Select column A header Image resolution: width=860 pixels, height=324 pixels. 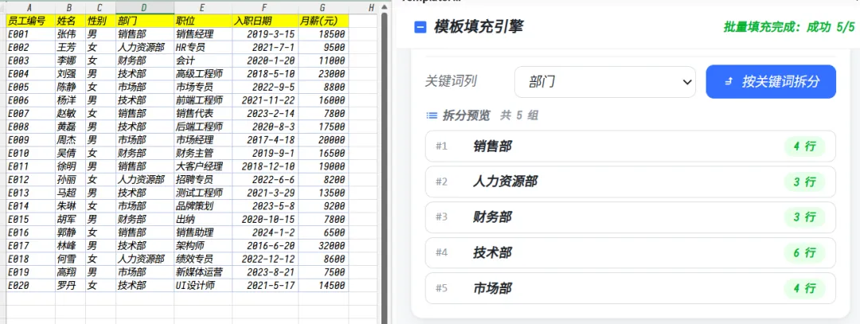point(30,7)
